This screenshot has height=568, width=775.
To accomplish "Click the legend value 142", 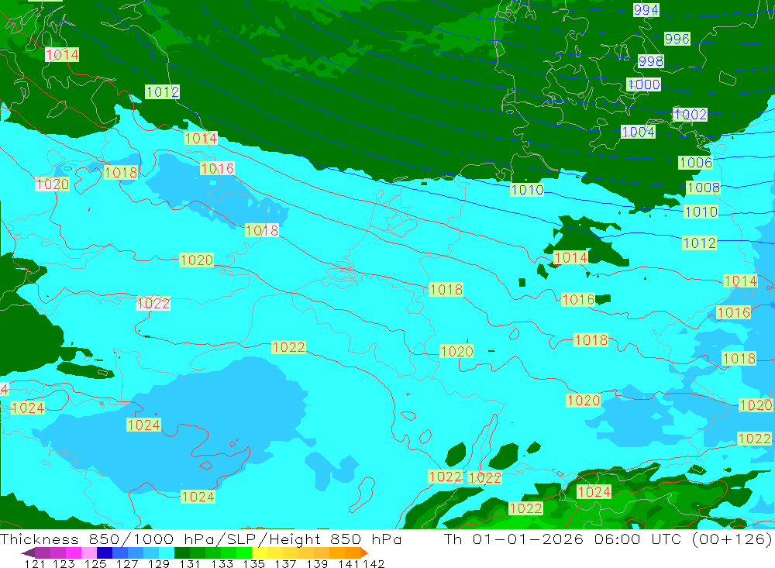I will point(374,563).
